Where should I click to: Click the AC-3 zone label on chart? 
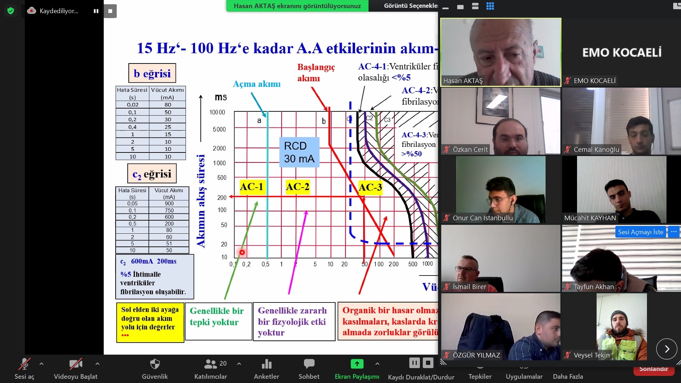370,187
